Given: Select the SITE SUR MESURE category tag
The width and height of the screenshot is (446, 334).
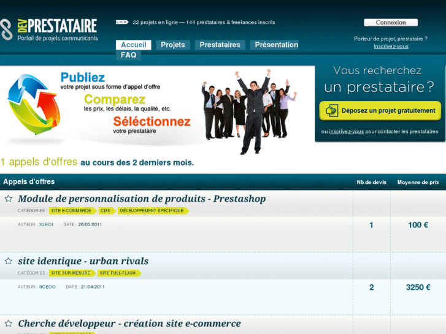Looking at the screenshot, I should point(72,273).
